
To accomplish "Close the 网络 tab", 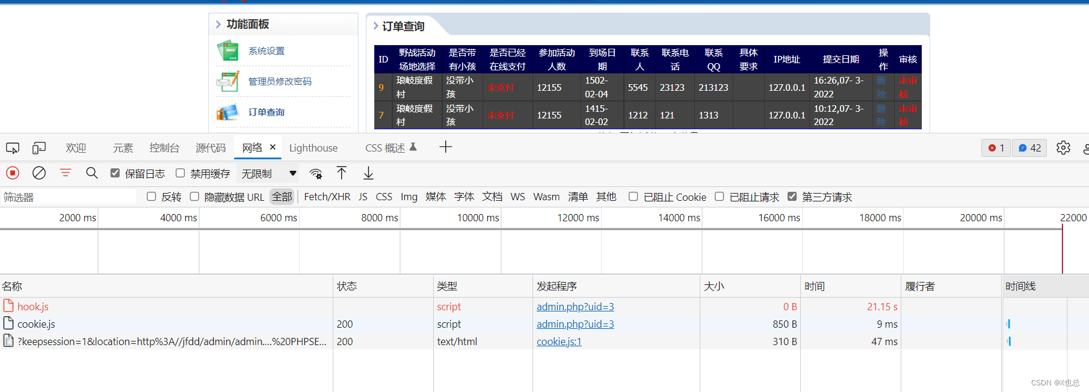I will (x=273, y=147).
